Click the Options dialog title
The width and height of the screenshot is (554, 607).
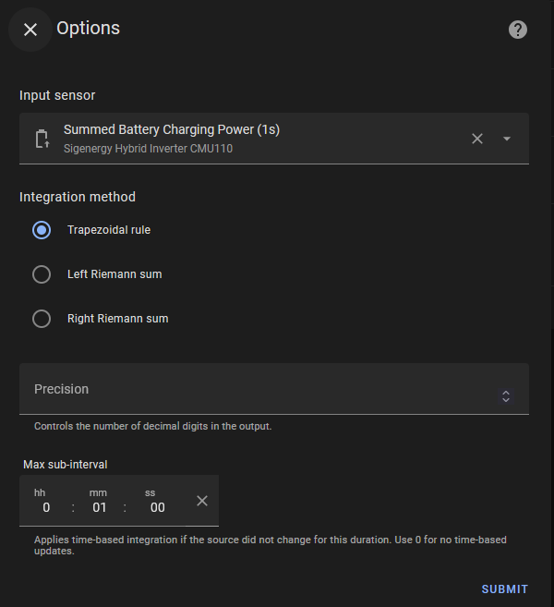tap(89, 29)
